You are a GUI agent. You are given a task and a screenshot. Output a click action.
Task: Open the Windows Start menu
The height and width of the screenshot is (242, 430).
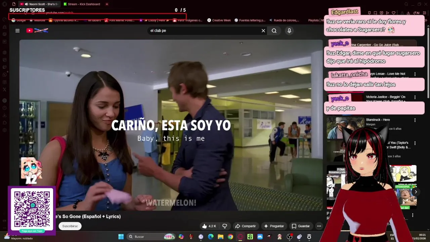click(x=121, y=237)
